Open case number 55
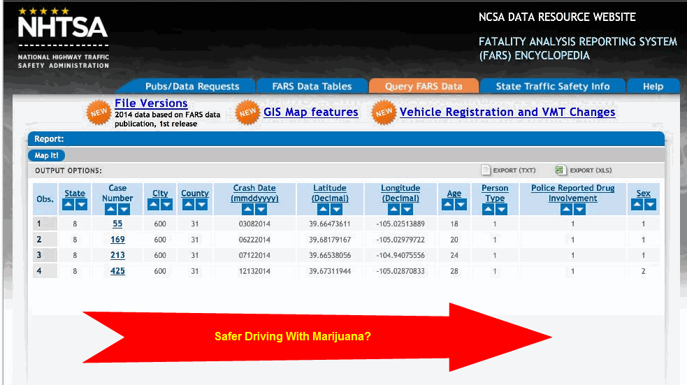 point(117,224)
